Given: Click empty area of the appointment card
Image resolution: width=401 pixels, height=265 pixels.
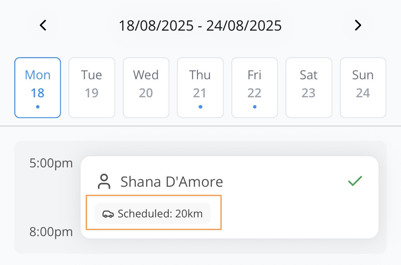Looking at the screenshot, I should [x=294, y=212].
